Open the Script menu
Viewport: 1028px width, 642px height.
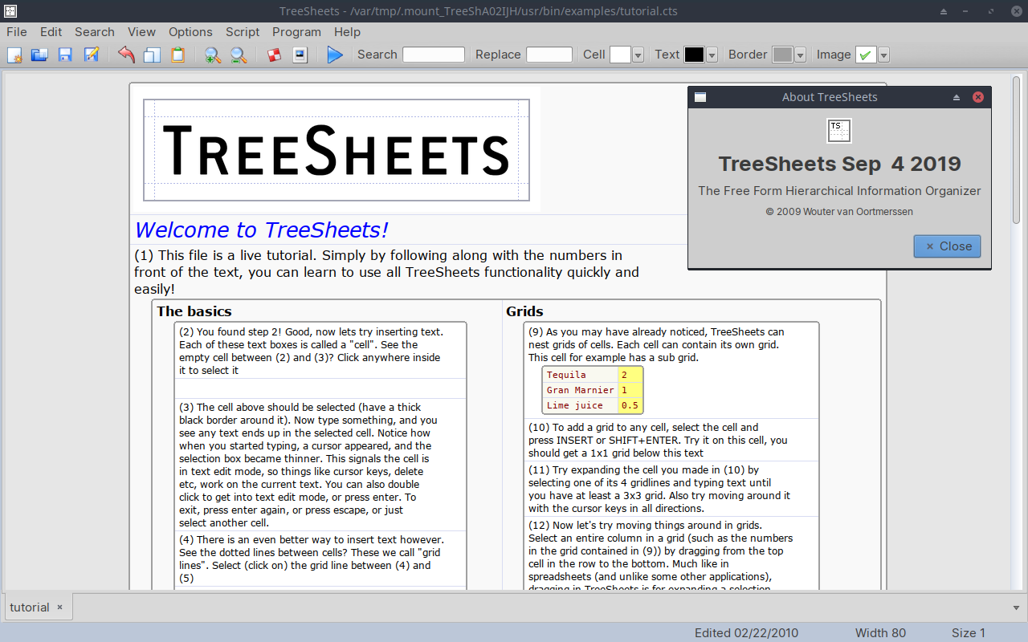[243, 32]
